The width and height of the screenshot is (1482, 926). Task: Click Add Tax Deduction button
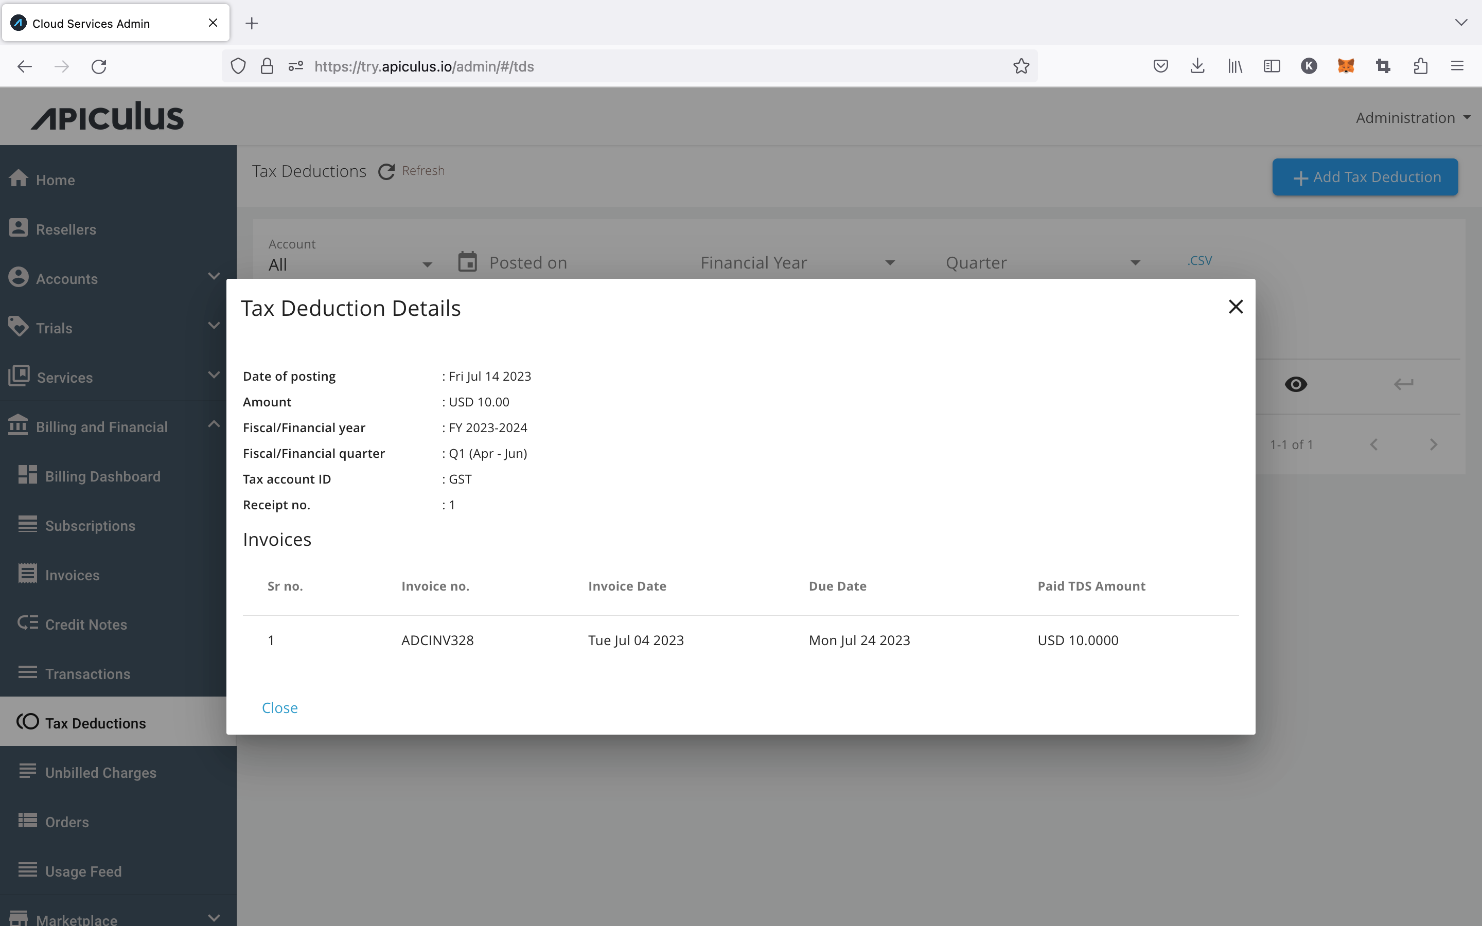click(1367, 176)
